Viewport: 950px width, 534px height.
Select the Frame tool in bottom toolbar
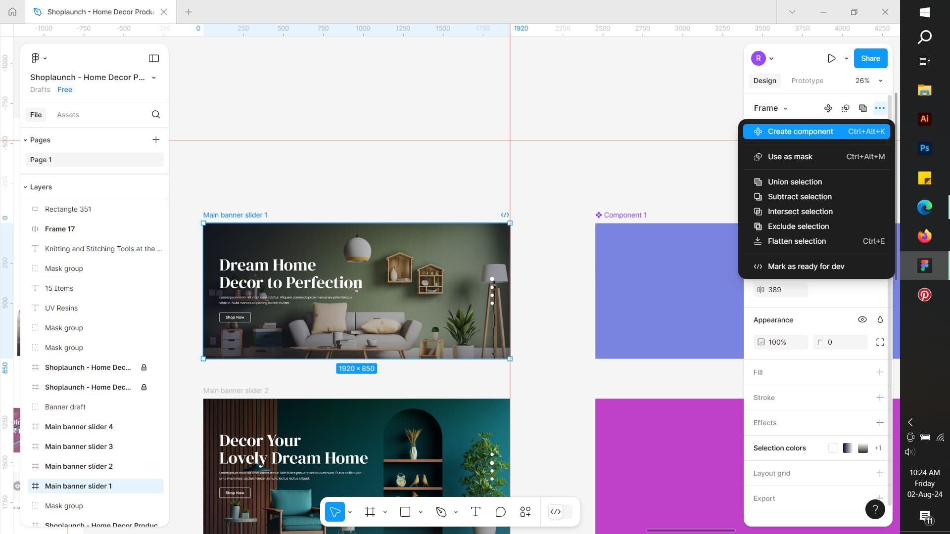click(x=370, y=512)
